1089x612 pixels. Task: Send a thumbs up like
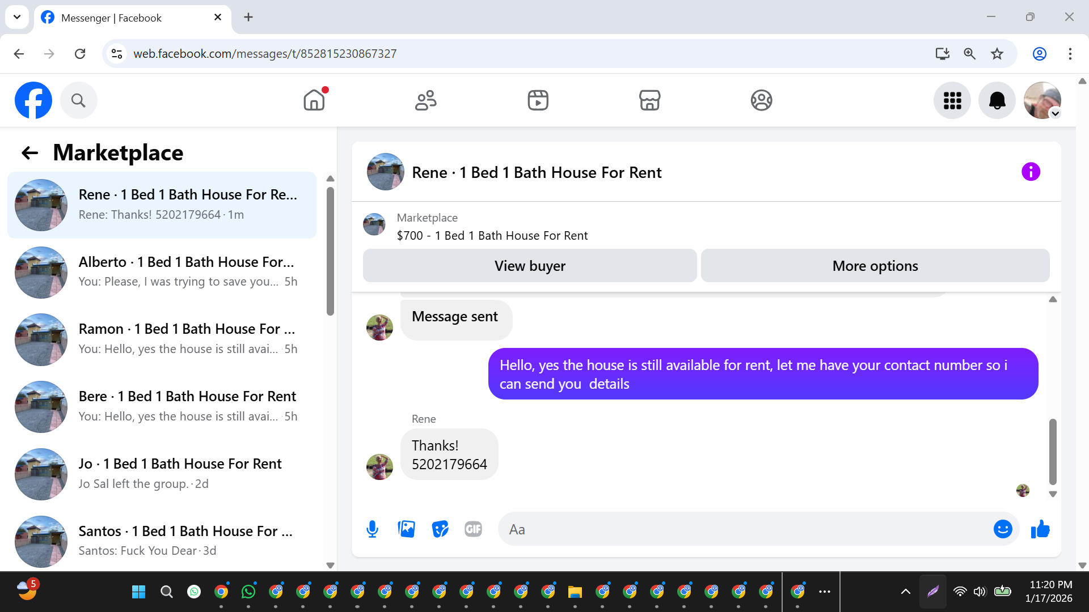click(1040, 529)
